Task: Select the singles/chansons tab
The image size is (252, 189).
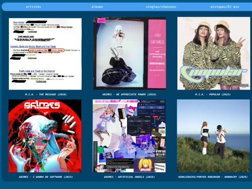Action: (x=161, y=7)
